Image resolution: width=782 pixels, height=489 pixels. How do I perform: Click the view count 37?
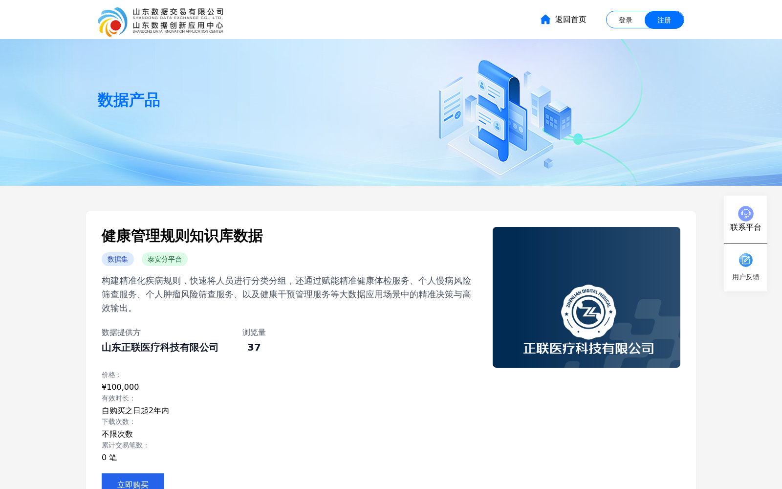254,347
